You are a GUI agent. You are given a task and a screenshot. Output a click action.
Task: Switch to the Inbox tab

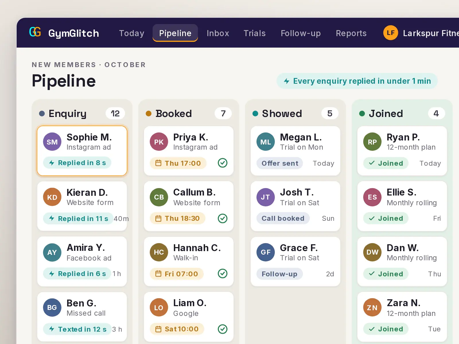[218, 33]
